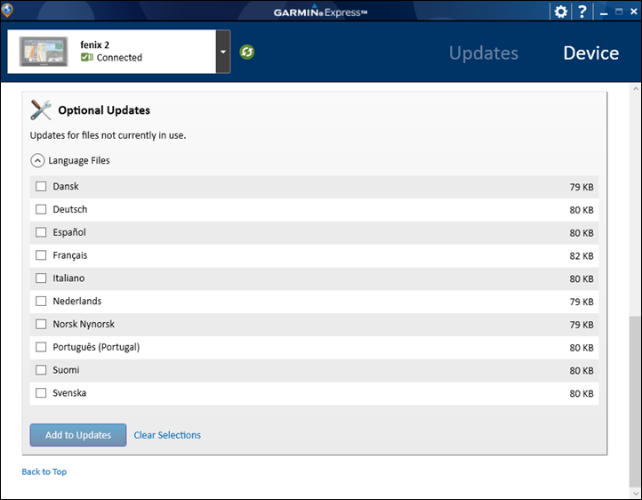Select the Italiano language checkbox
The height and width of the screenshot is (500, 642).
coord(41,278)
